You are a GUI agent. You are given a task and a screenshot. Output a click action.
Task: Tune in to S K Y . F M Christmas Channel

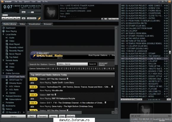tap(34, 103)
